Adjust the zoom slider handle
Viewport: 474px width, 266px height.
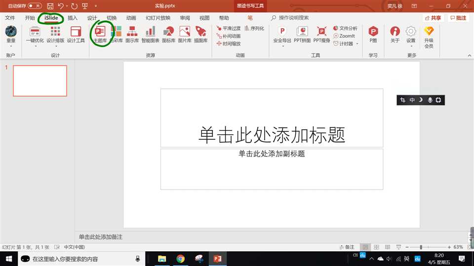tap(421, 247)
